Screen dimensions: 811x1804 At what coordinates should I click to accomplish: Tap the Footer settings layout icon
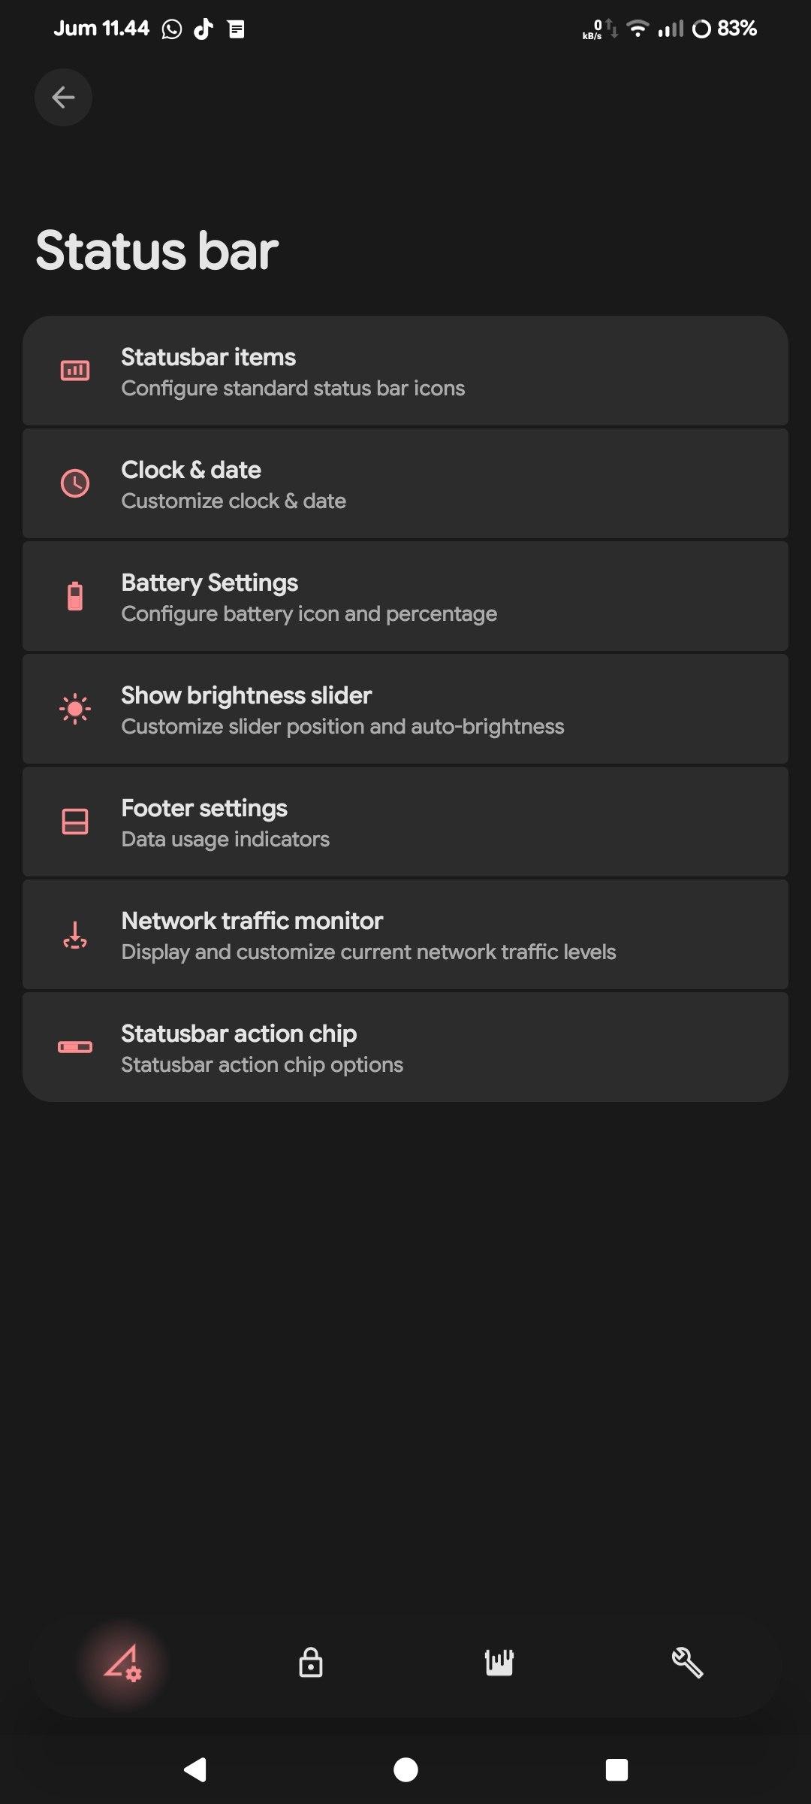75,822
